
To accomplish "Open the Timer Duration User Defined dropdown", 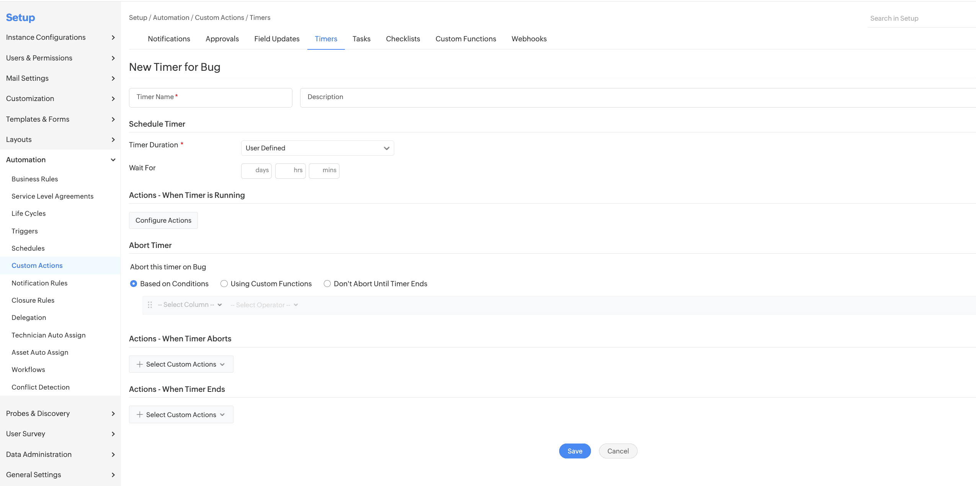I will [317, 148].
